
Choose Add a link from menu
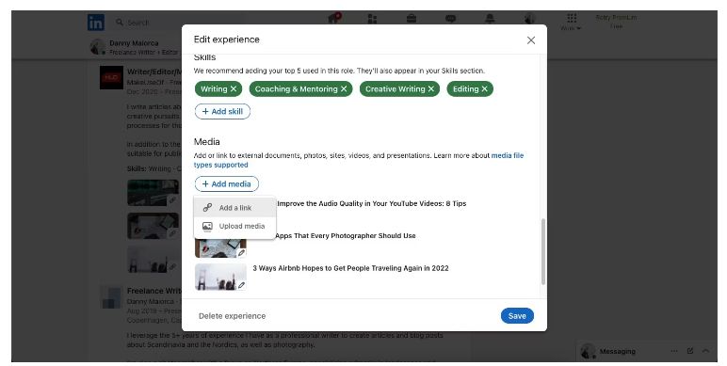click(x=235, y=208)
